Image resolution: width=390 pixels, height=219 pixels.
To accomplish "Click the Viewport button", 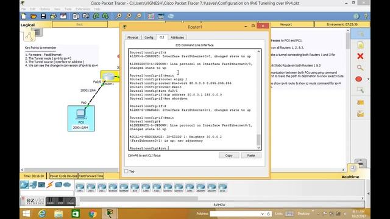I will pos(286,24).
